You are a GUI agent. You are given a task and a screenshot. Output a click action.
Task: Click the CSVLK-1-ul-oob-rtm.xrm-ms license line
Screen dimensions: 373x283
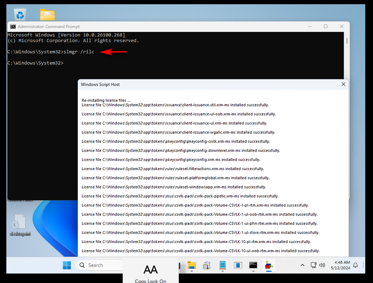[200, 214]
